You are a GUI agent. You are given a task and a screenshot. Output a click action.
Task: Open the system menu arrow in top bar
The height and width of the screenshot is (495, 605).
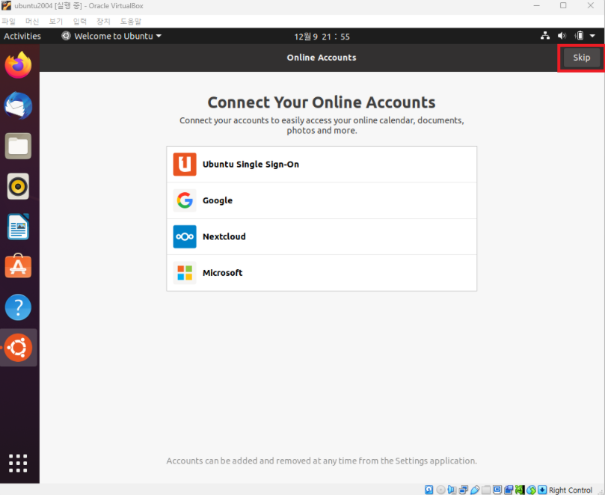tap(592, 36)
